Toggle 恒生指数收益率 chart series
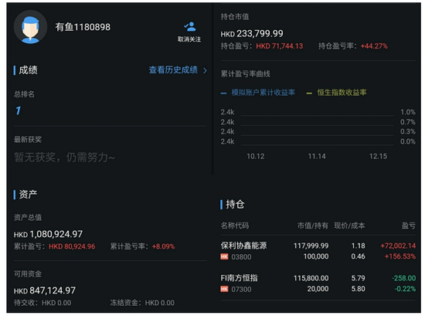 342,93
